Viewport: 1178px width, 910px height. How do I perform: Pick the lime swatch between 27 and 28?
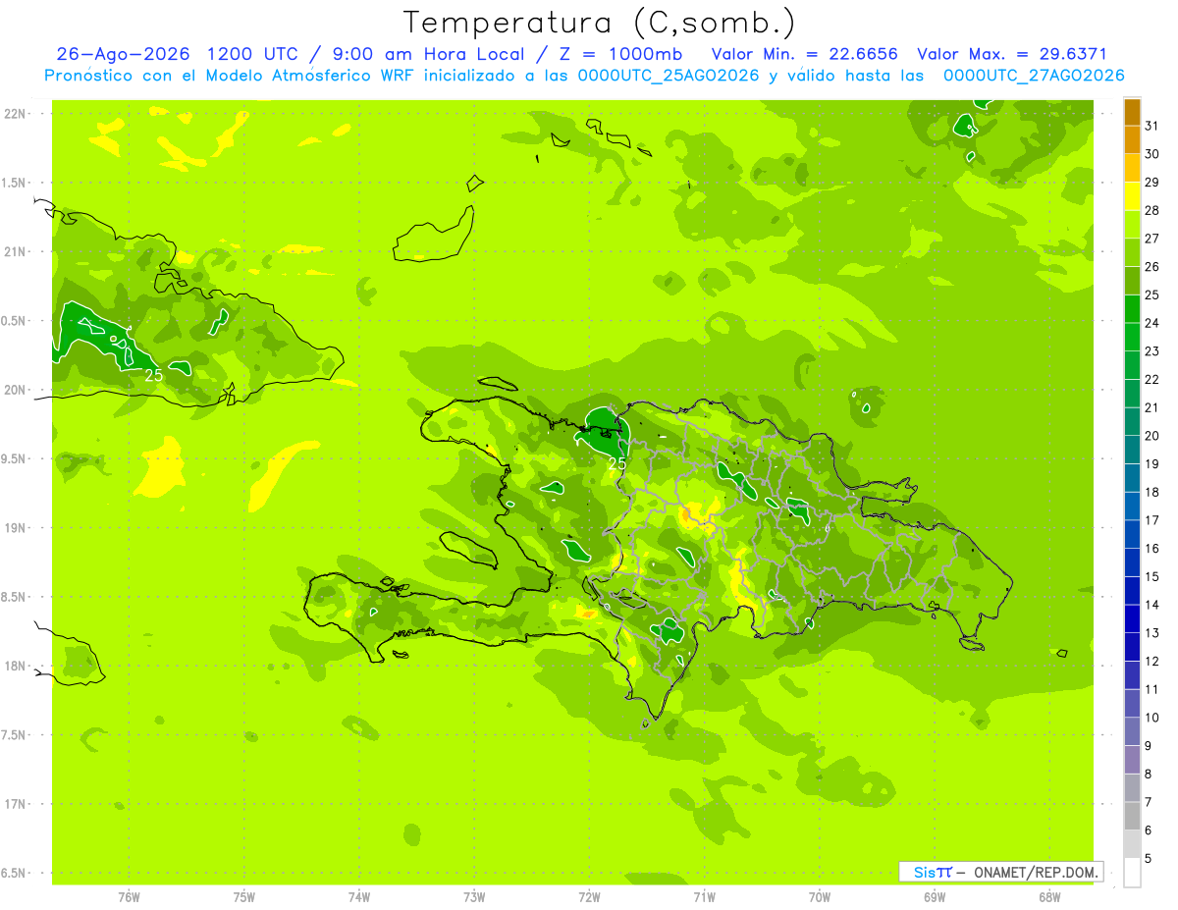click(x=1132, y=225)
